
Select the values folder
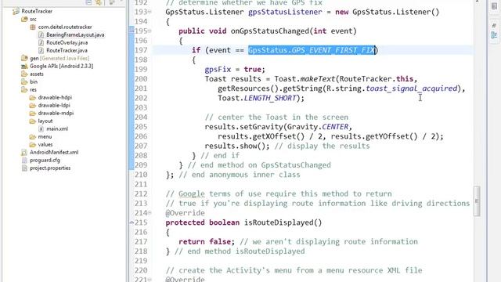tap(41, 144)
